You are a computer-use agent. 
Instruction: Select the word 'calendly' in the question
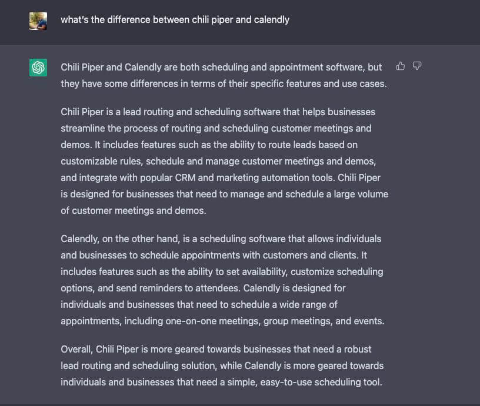click(x=272, y=19)
